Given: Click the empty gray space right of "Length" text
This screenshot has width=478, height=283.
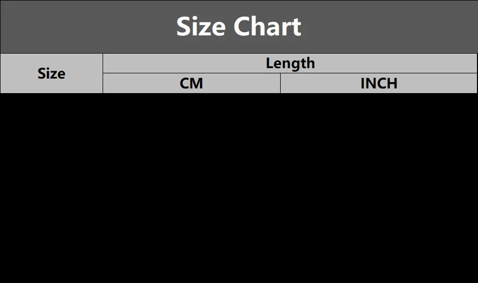Looking at the screenshot, I should (396, 63).
